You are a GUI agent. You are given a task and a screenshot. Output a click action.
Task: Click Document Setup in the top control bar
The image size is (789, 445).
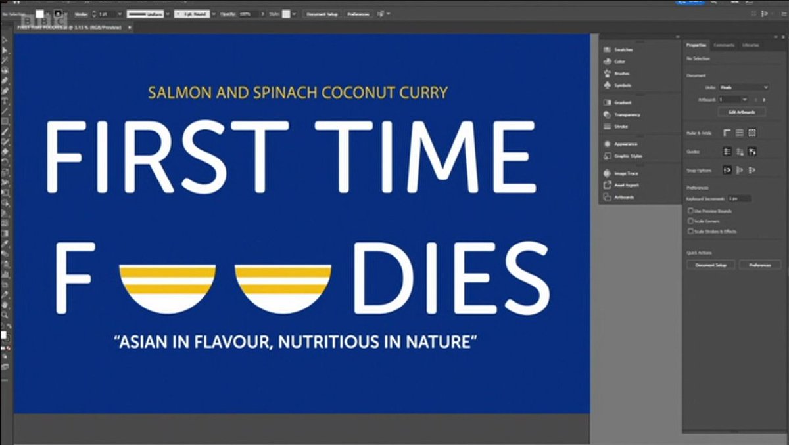322,14
